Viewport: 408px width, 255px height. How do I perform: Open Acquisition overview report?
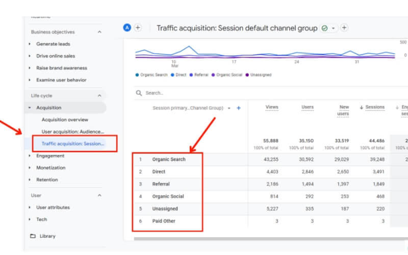(x=65, y=120)
